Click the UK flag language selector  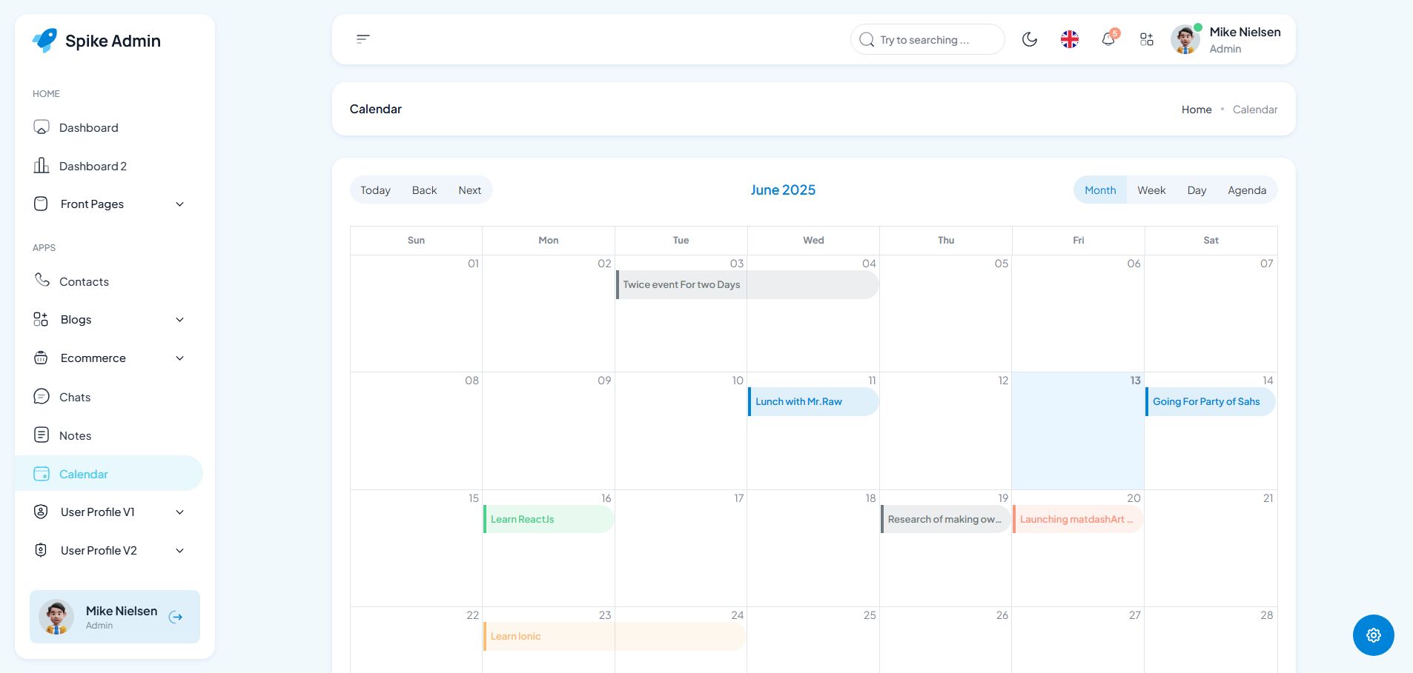tap(1069, 39)
